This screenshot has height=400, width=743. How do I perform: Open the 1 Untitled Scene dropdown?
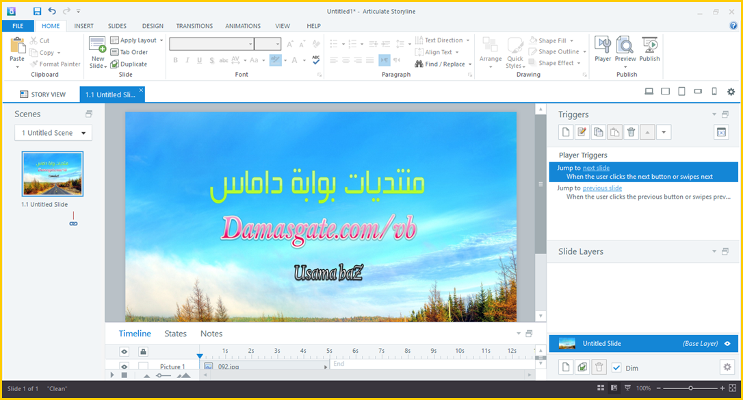point(53,133)
